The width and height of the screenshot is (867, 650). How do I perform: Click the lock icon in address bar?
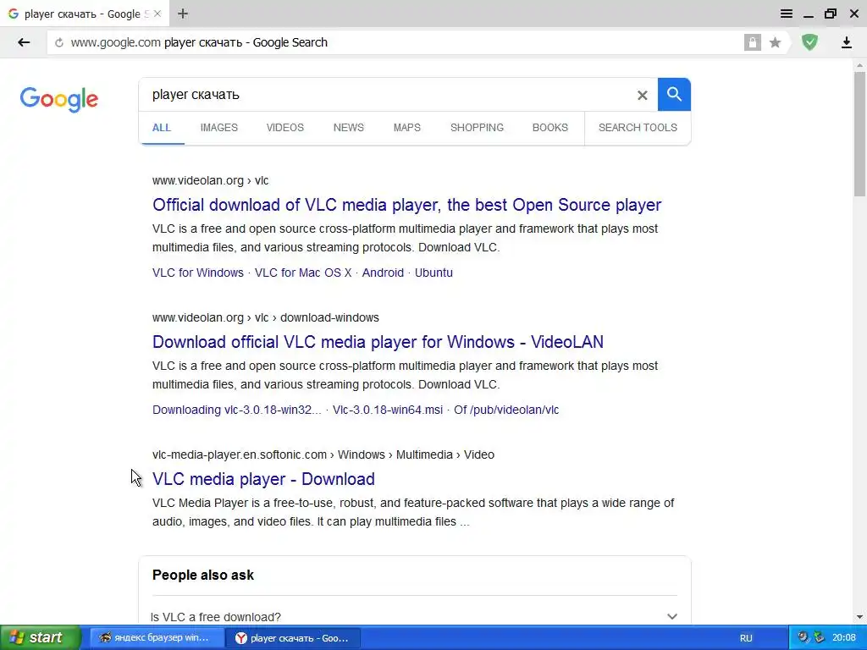click(x=752, y=42)
